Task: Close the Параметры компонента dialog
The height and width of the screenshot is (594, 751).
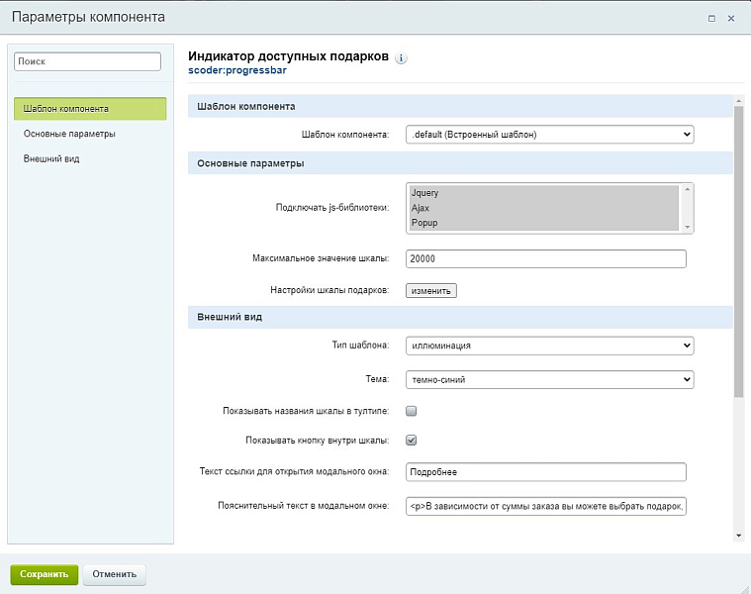Action: pos(731,18)
